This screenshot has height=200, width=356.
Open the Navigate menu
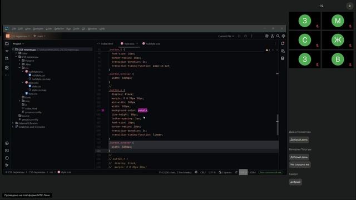tap(38, 29)
